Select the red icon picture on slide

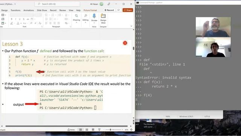point(125,43)
